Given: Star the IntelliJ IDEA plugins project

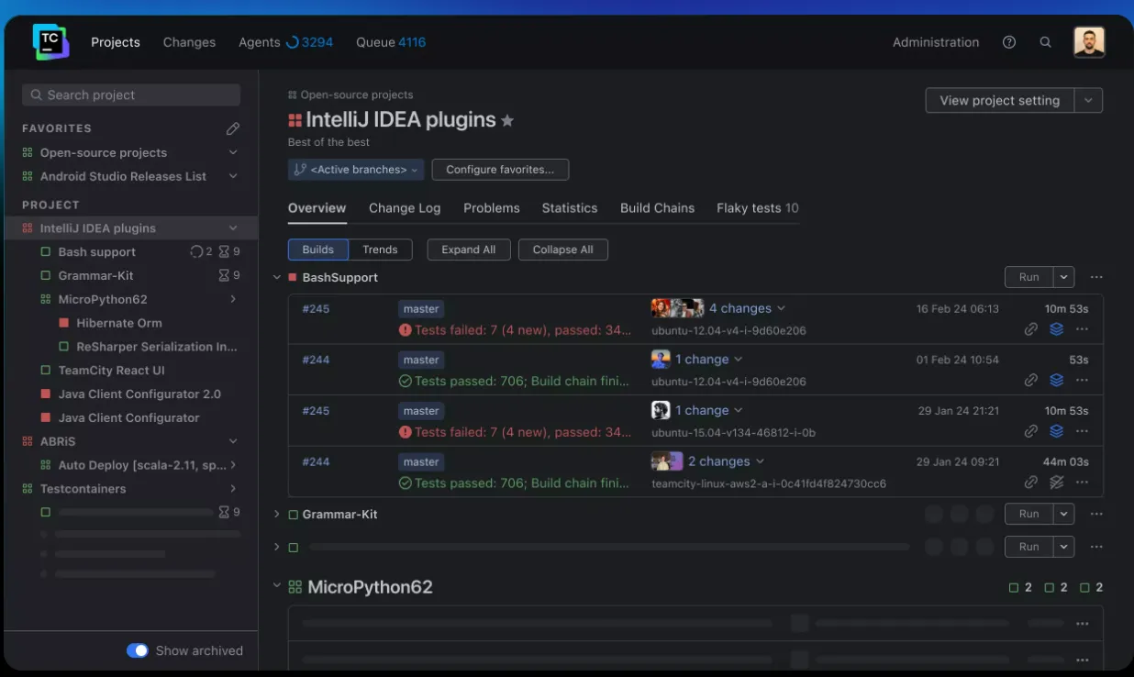Looking at the screenshot, I should (x=507, y=120).
